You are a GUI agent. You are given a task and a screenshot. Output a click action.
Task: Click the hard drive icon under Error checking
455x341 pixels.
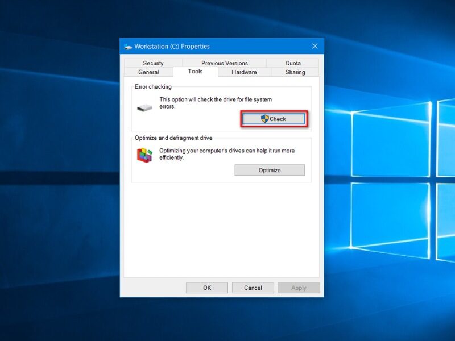tap(144, 107)
